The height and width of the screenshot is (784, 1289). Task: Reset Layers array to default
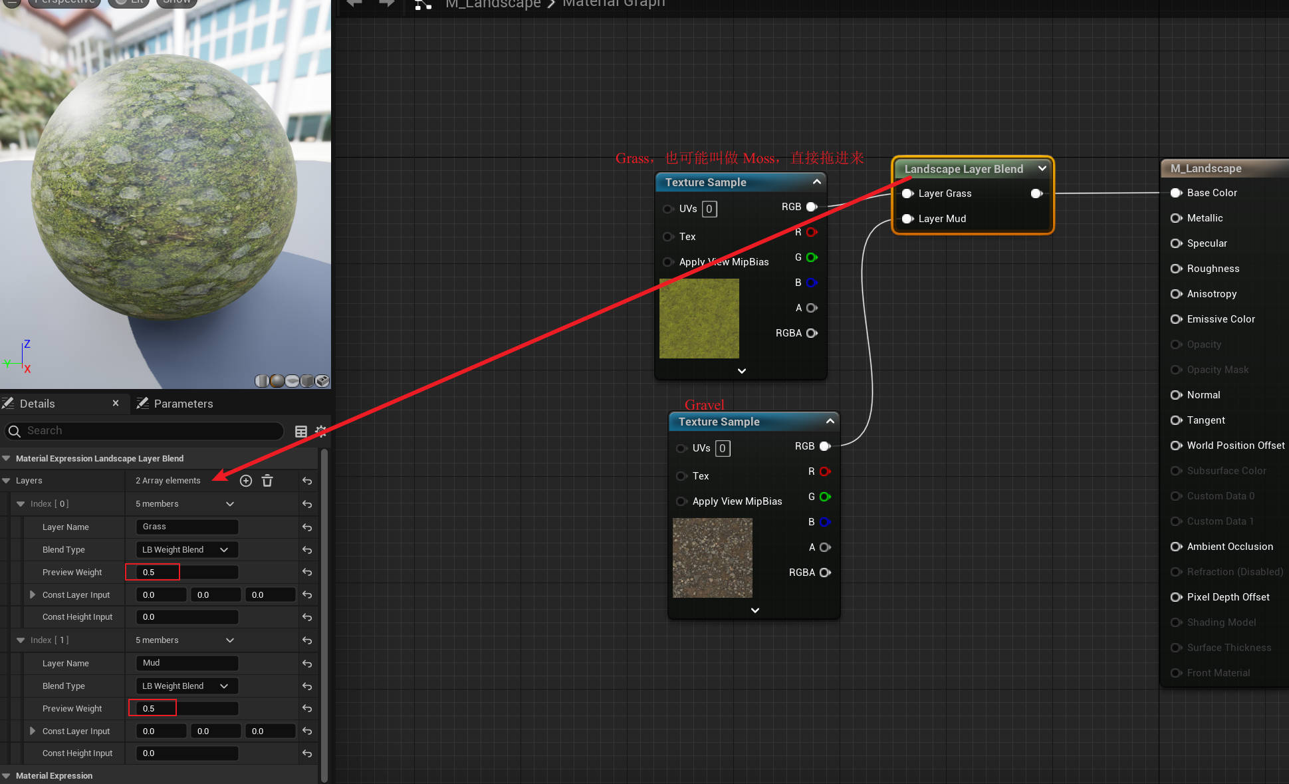[x=307, y=481]
